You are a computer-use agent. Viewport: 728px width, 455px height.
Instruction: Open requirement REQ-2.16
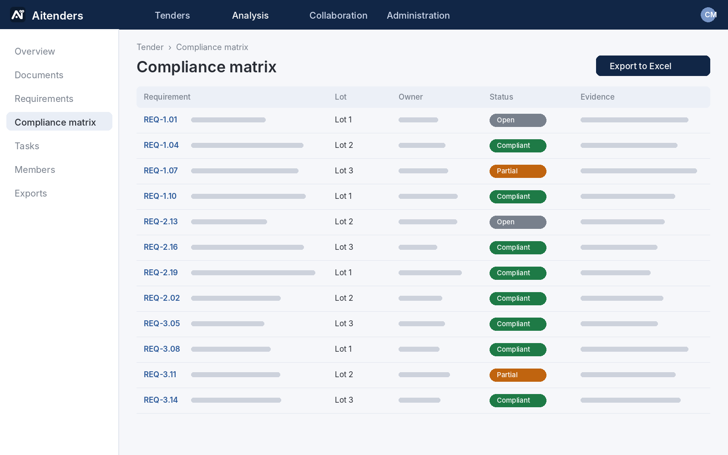coord(161,247)
